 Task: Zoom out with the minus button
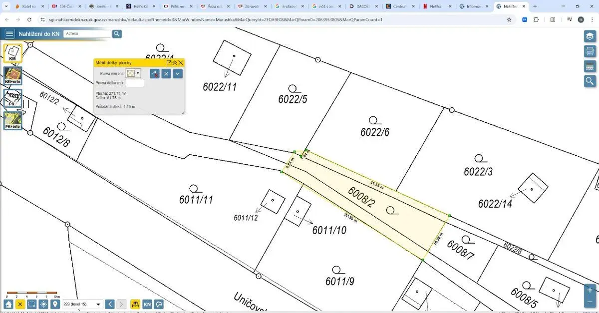click(x=590, y=301)
